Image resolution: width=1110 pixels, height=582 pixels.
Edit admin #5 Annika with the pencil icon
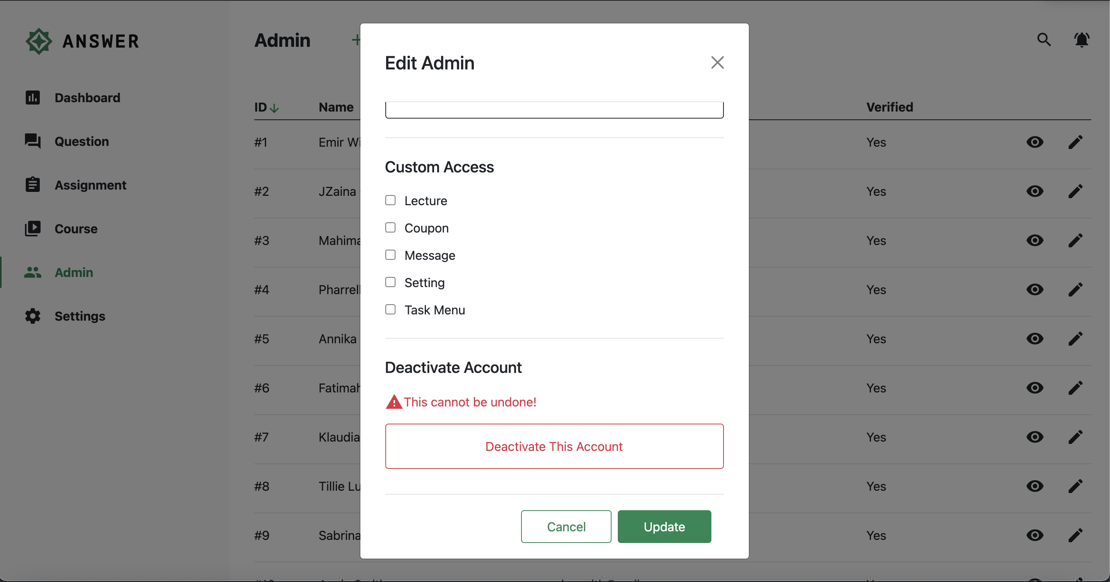pos(1076,339)
